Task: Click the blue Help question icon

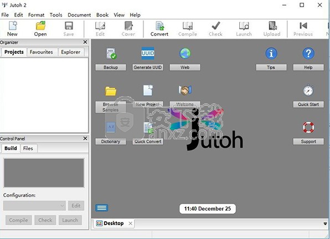Action: (x=308, y=53)
